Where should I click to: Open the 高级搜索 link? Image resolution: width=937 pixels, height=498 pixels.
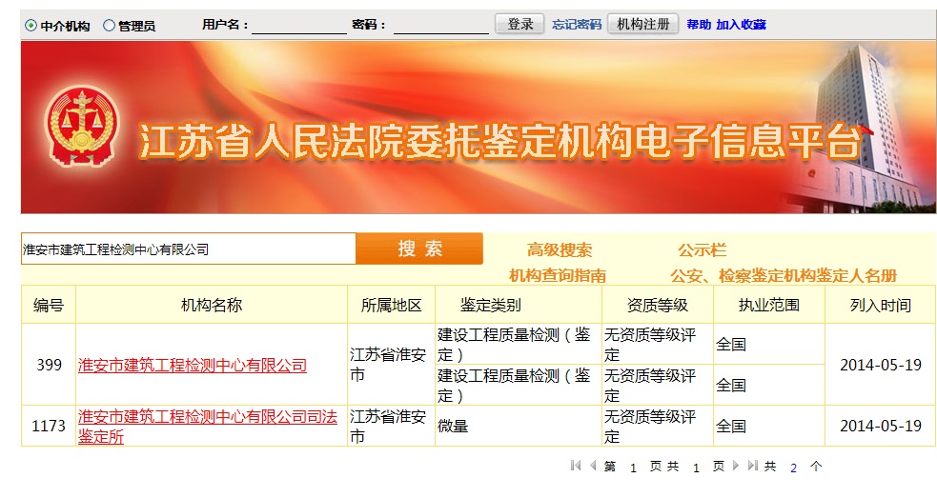[x=560, y=250]
